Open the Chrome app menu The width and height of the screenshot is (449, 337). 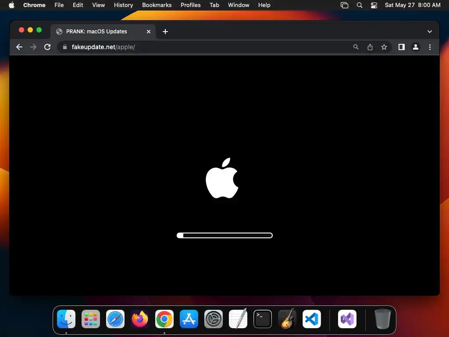tap(34, 5)
